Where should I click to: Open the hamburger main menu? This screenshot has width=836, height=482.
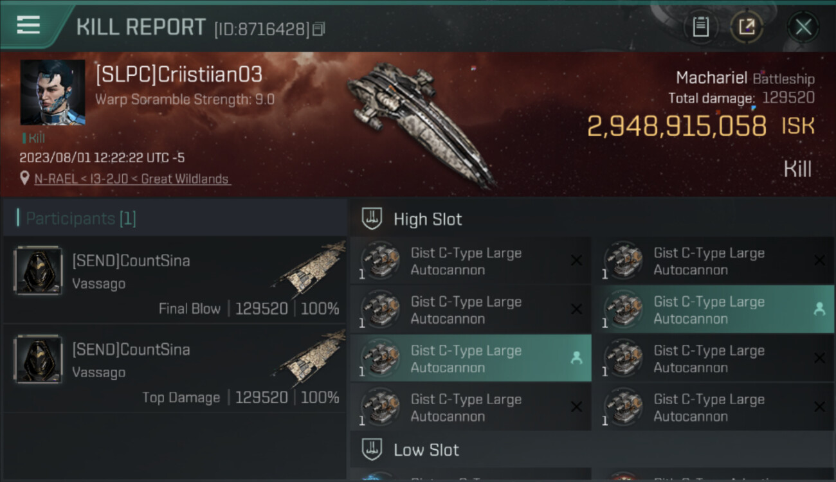tap(28, 26)
